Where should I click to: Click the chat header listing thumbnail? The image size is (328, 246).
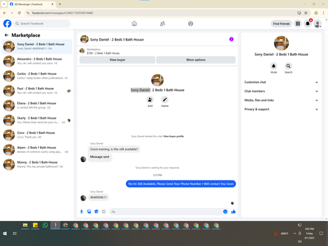coord(85,39)
